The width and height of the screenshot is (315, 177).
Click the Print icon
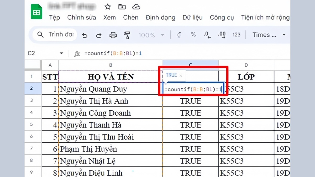[x=113, y=35]
